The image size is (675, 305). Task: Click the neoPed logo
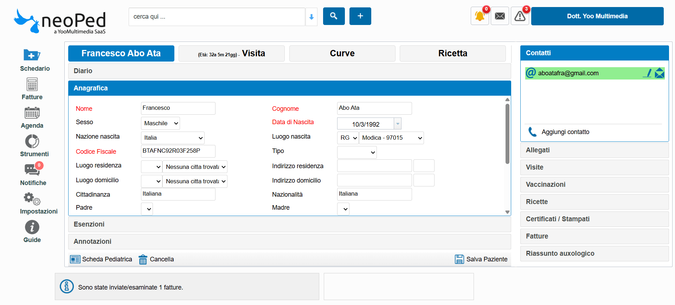click(x=60, y=21)
